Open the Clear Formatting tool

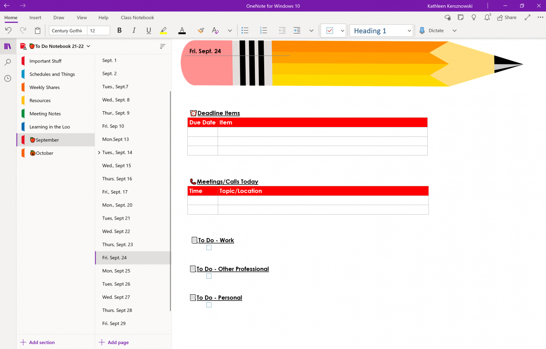tap(215, 30)
